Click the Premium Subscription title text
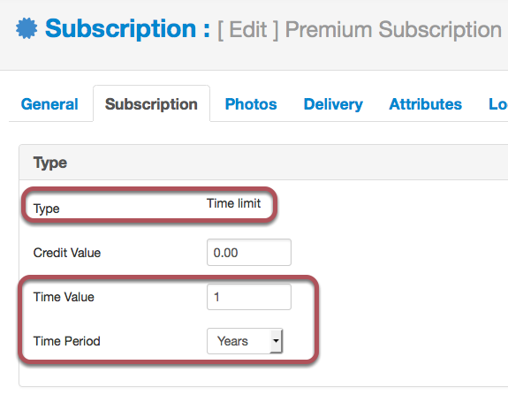The image size is (508, 410). pos(393,29)
